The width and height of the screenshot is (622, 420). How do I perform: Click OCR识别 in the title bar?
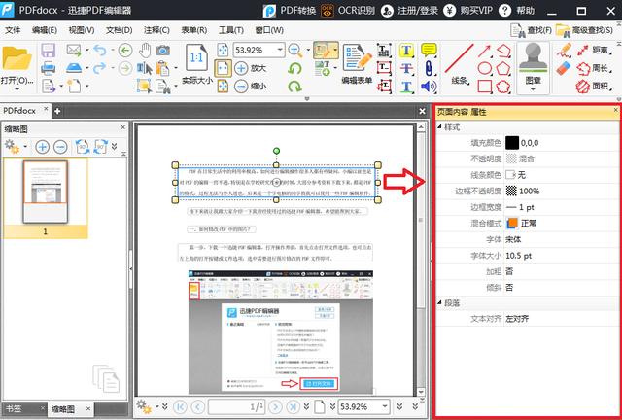[x=348, y=11]
